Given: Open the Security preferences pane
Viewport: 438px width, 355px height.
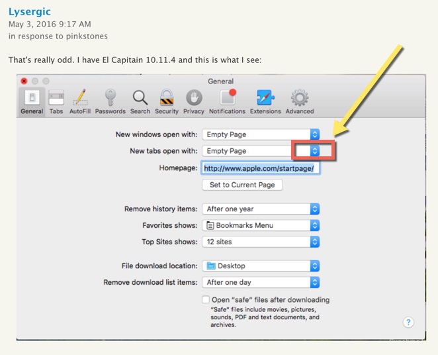Looking at the screenshot, I should (x=167, y=102).
